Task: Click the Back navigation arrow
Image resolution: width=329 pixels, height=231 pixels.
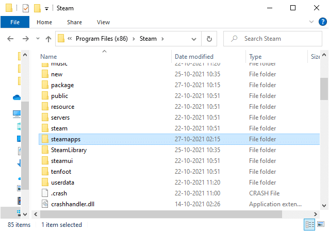Action: tap(10, 39)
